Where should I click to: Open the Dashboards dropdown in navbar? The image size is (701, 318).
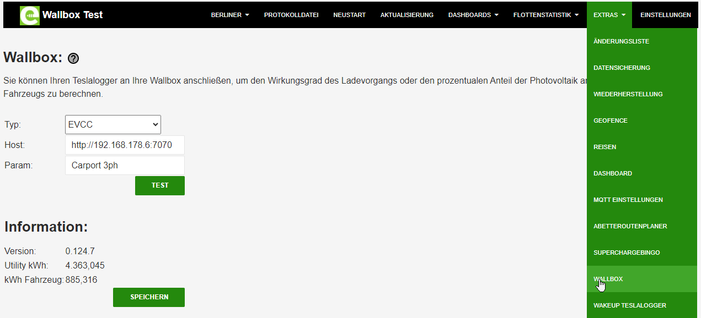click(473, 15)
